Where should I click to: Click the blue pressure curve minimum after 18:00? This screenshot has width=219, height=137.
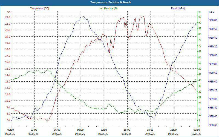pos(154,118)
